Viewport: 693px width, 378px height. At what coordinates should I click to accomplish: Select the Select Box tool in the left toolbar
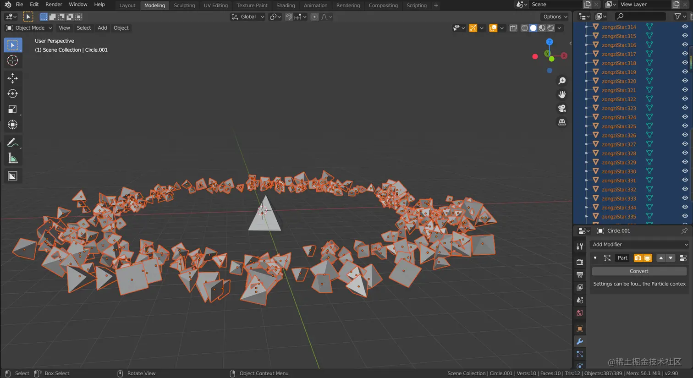(13, 45)
